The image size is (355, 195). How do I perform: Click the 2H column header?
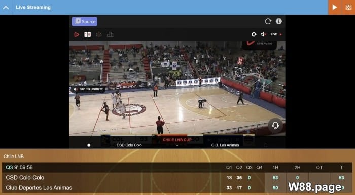point(297,168)
